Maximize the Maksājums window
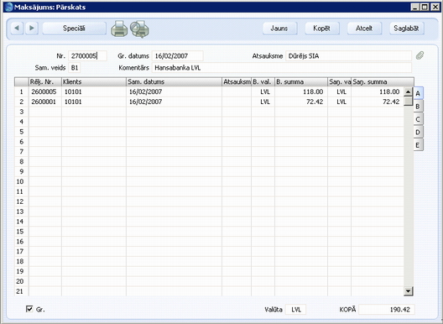The image size is (443, 324). pyautogui.click(x=425, y=7)
